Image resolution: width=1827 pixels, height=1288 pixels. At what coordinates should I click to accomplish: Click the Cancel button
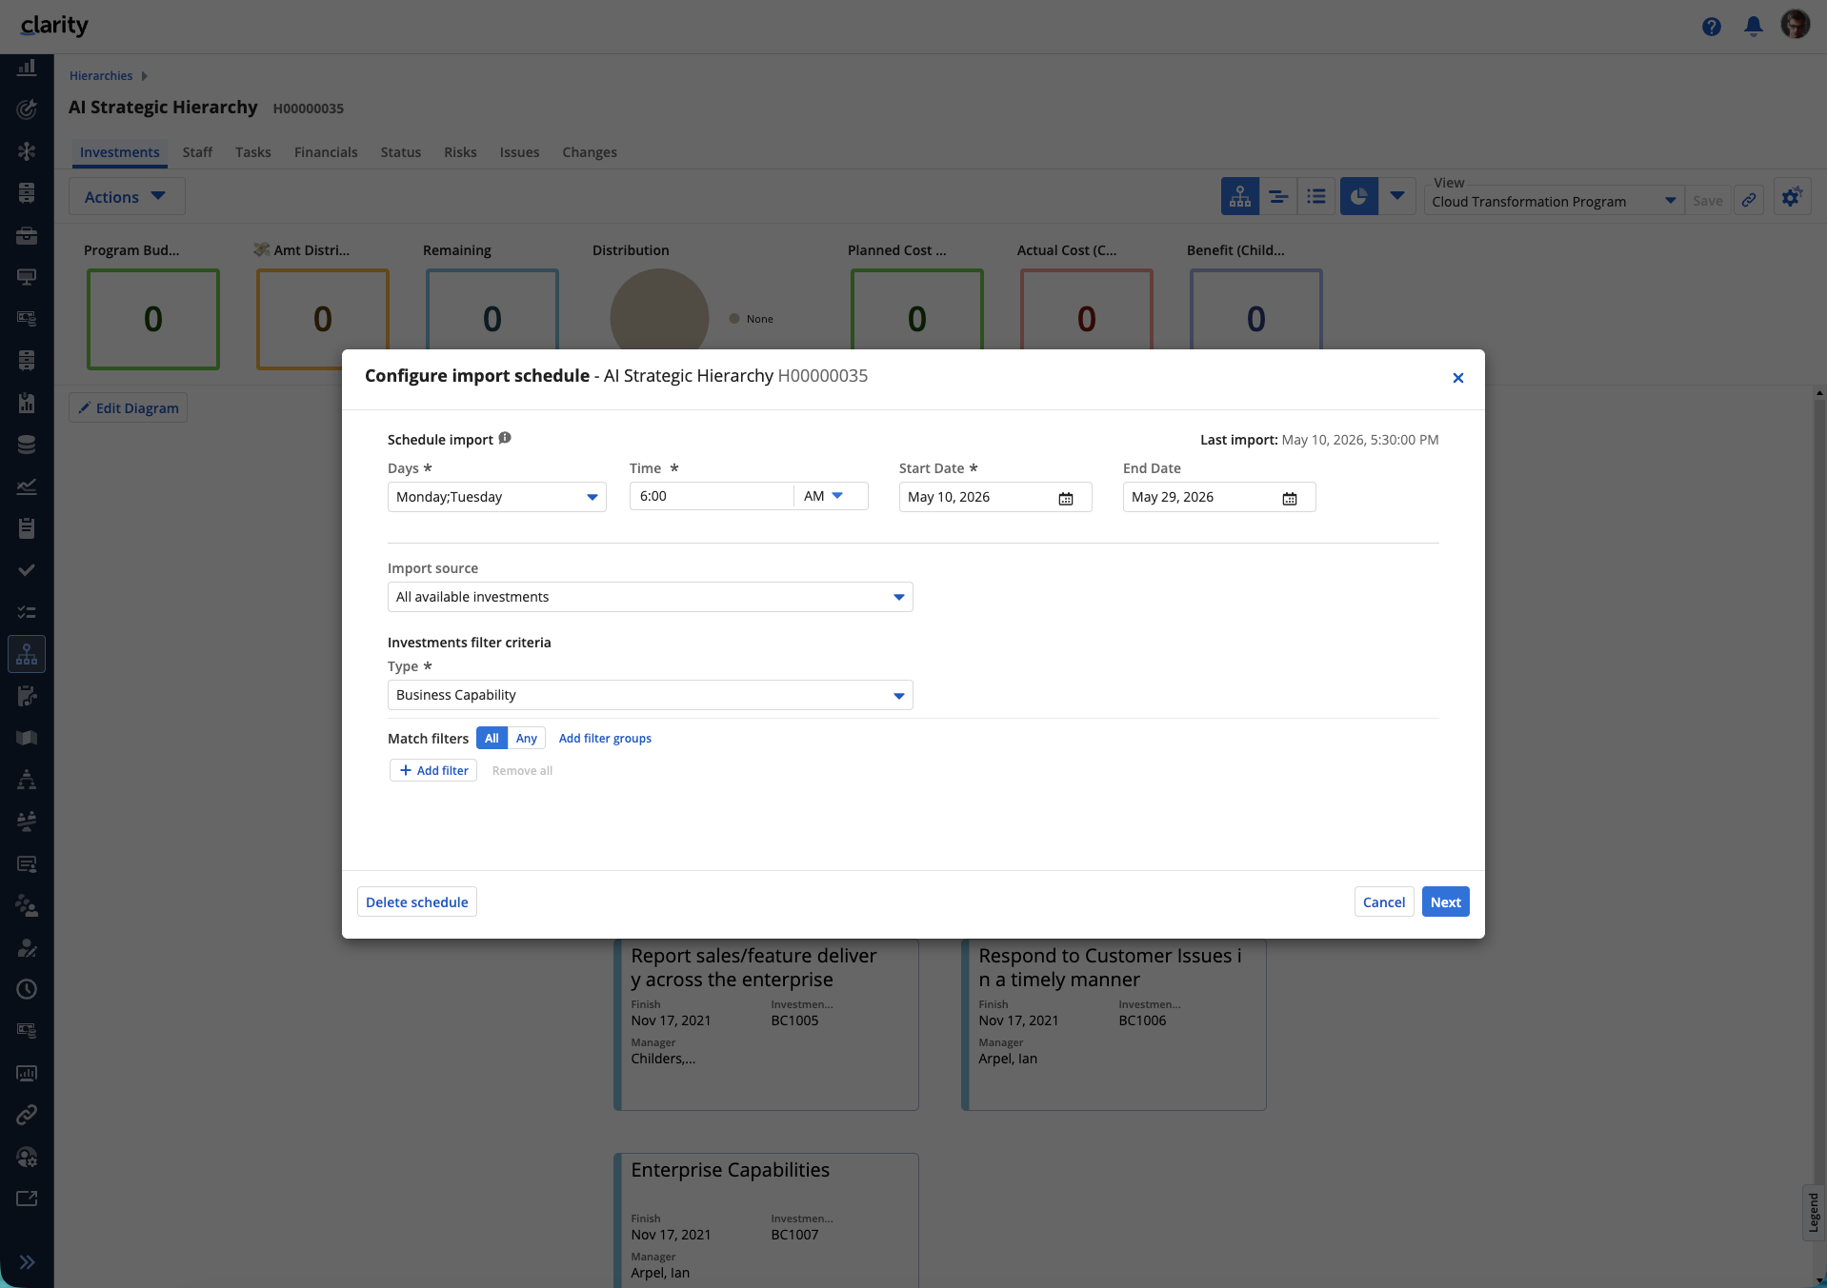click(1384, 902)
